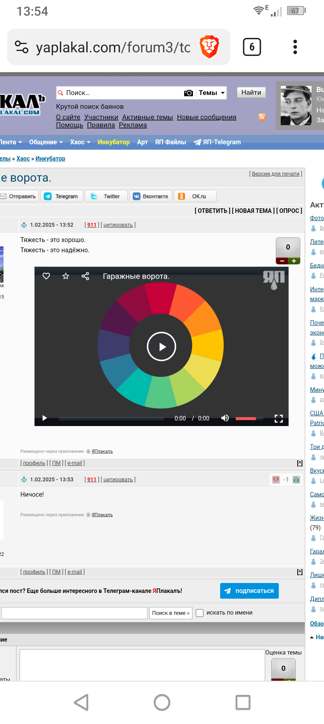
Task: Open the RSS feed icon
Action: [262, 117]
